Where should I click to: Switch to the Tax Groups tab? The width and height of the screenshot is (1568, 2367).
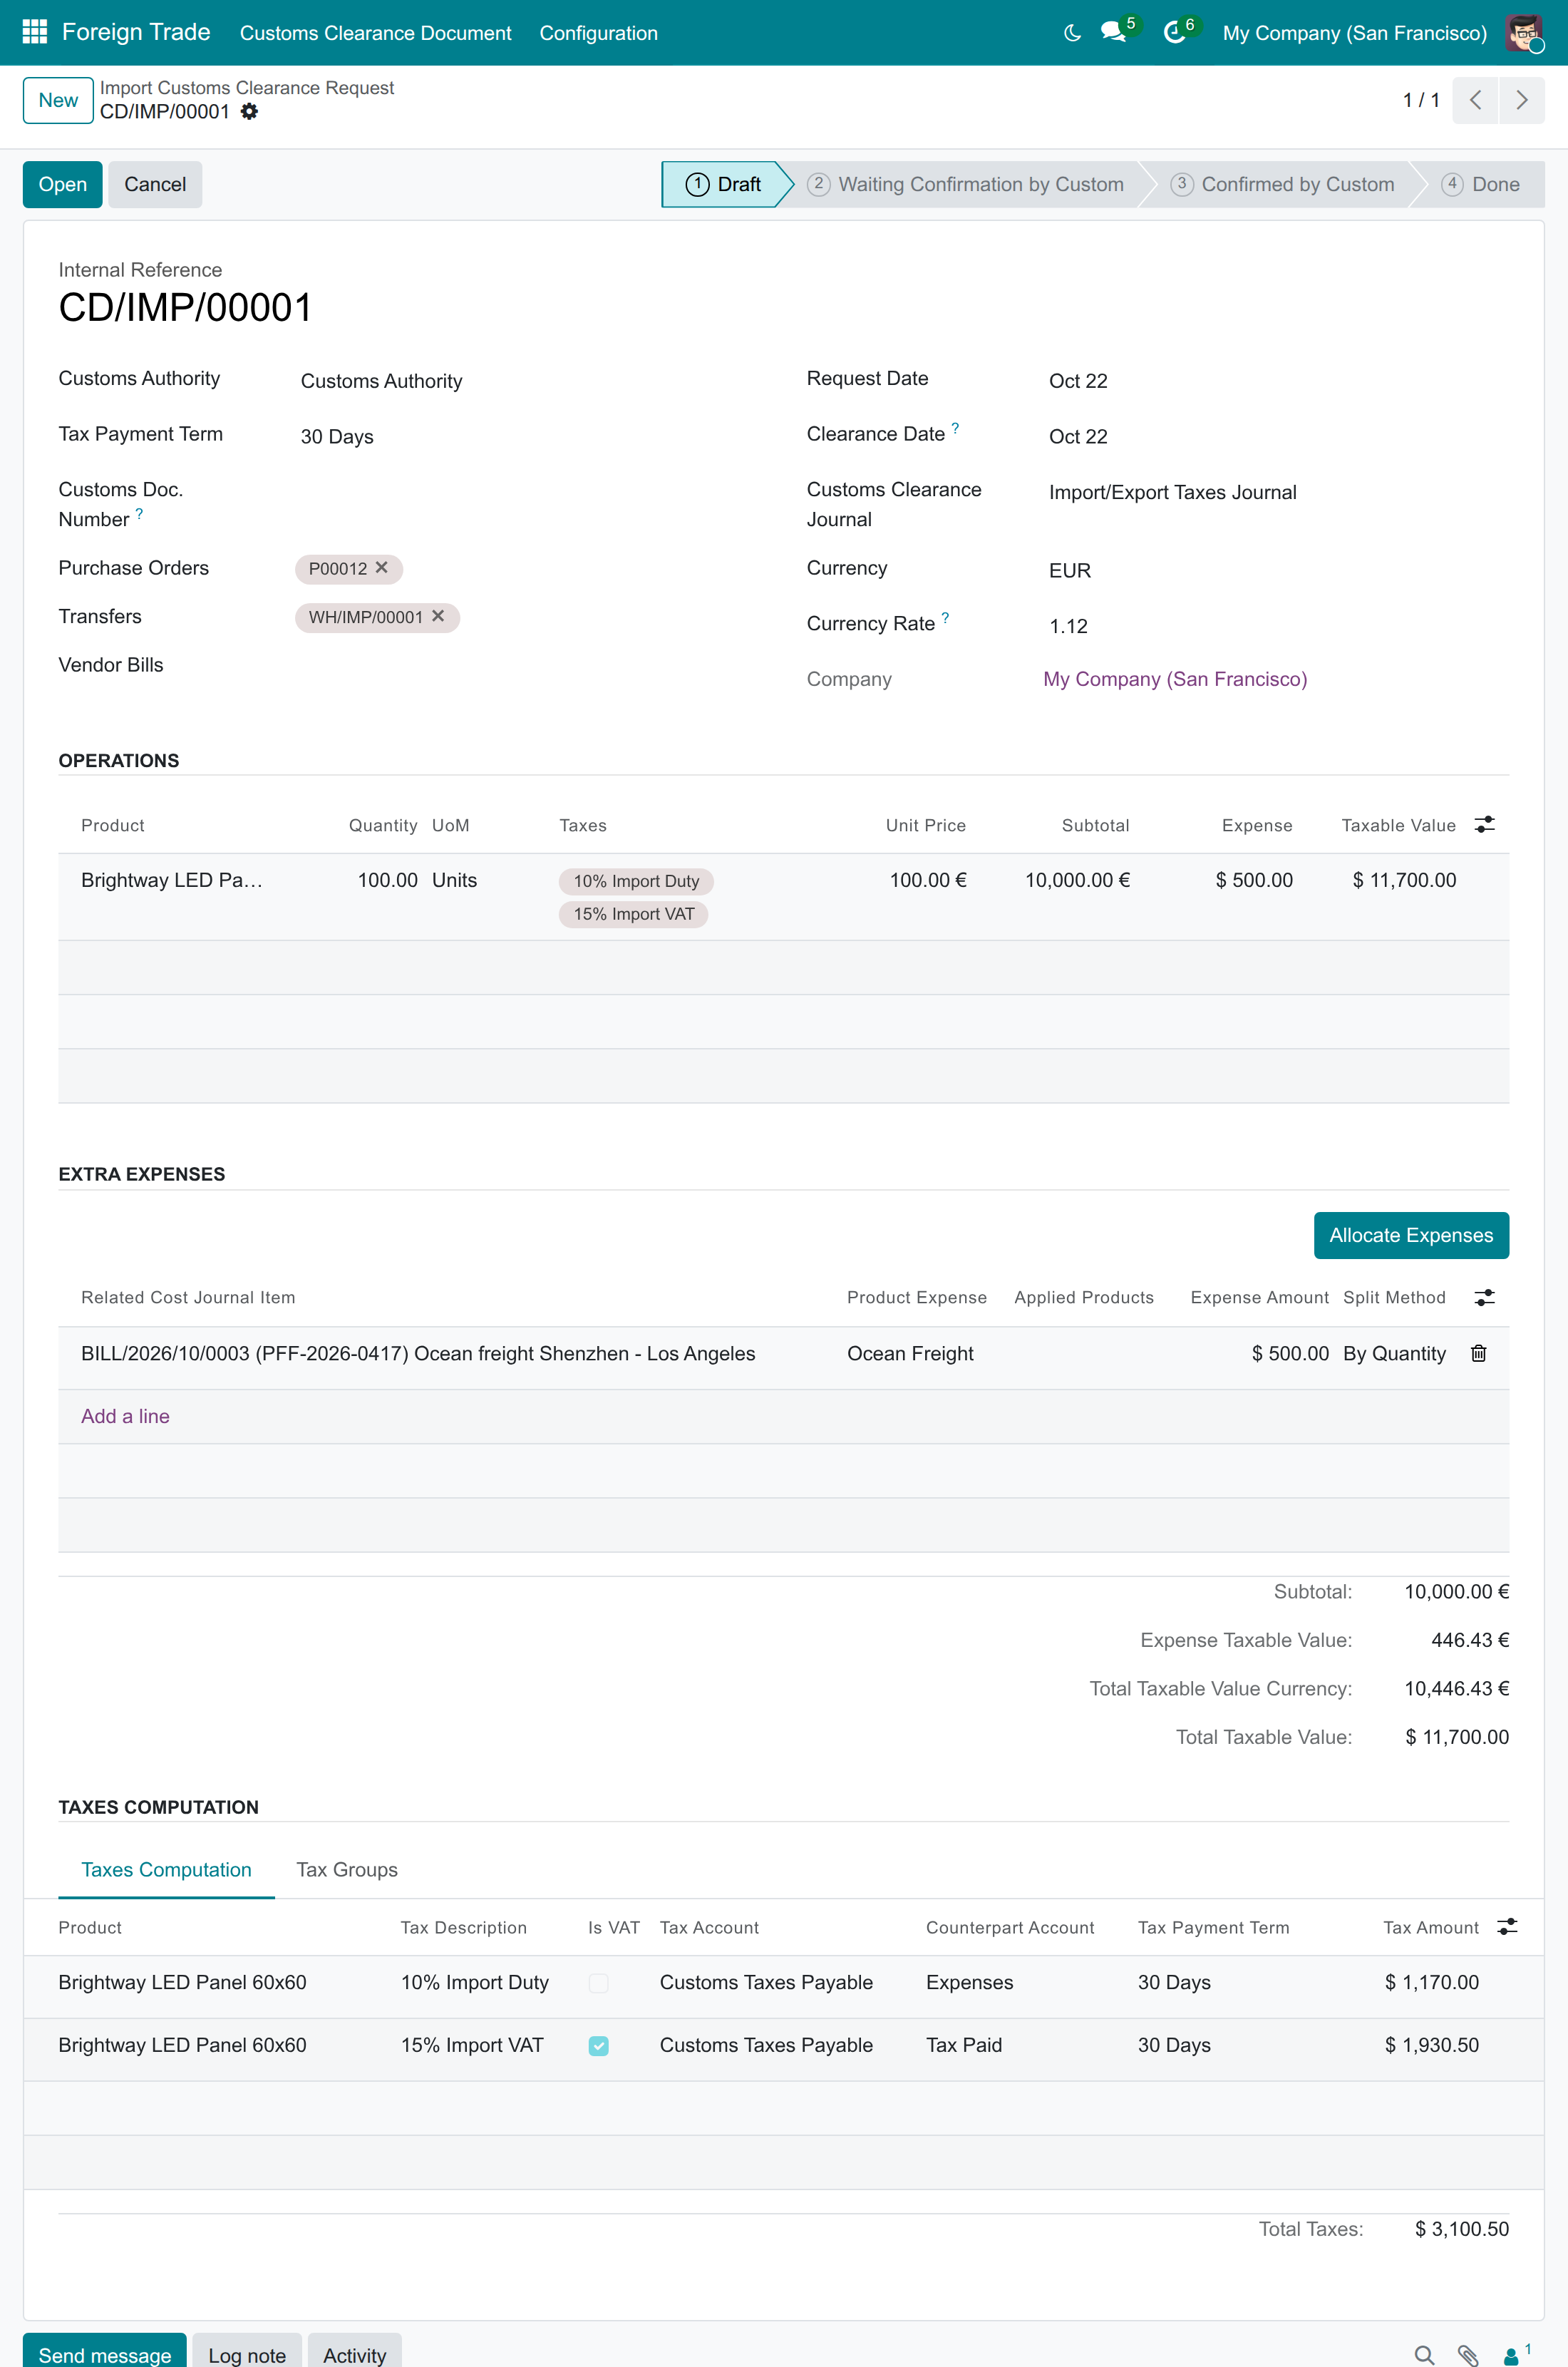tap(347, 1870)
